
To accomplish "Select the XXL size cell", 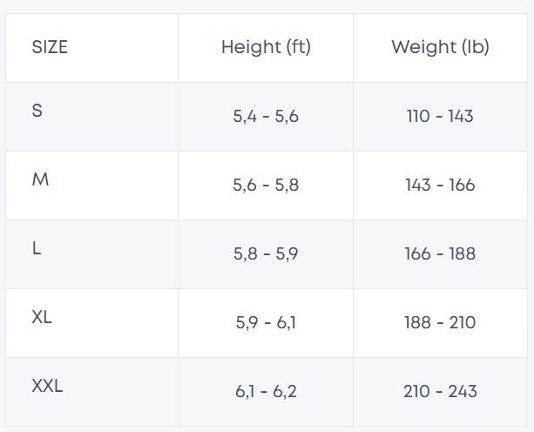I will coord(47,386).
